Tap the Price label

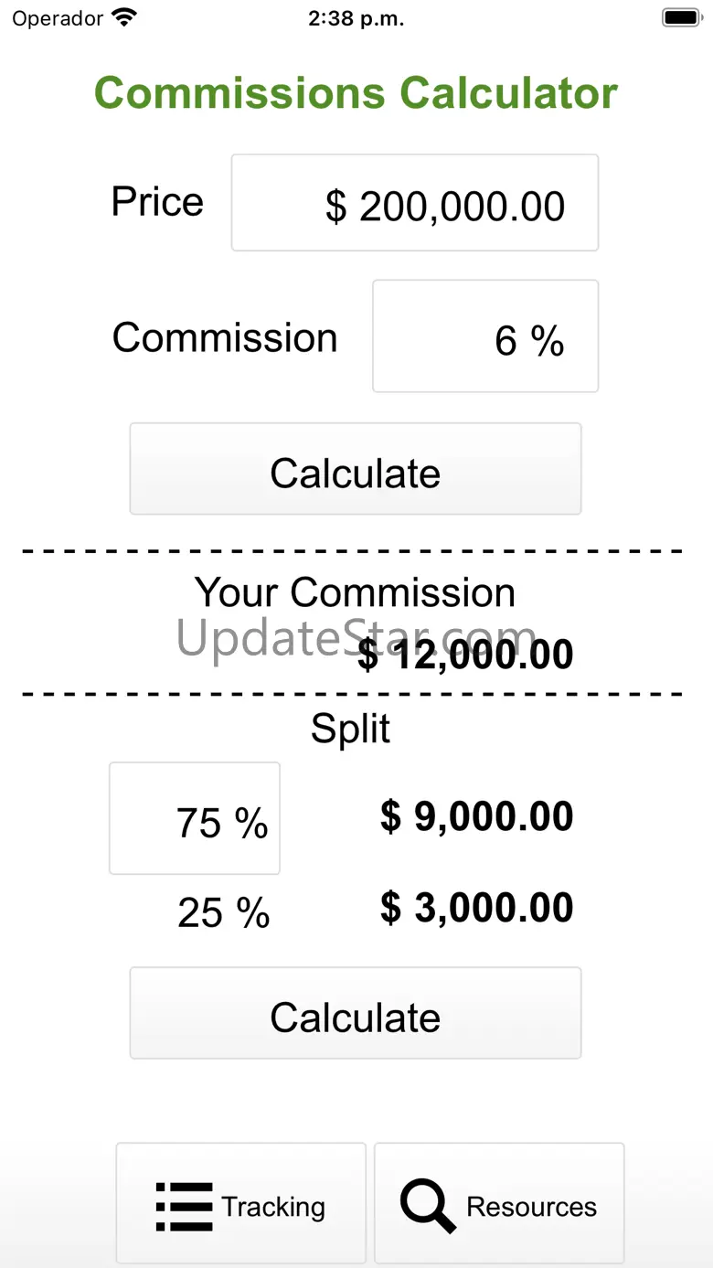pos(157,202)
